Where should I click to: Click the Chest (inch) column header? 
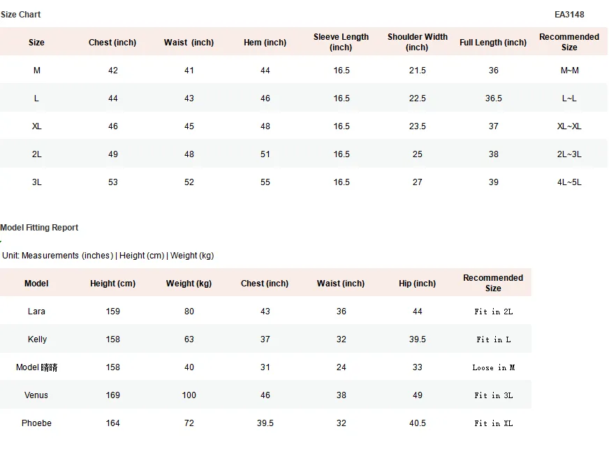click(112, 43)
